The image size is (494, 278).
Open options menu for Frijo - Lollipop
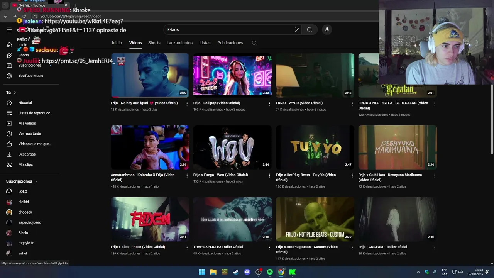pos(270,103)
